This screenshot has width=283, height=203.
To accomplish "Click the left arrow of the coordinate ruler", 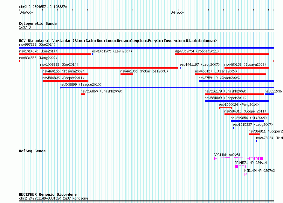I will (20, 10).
